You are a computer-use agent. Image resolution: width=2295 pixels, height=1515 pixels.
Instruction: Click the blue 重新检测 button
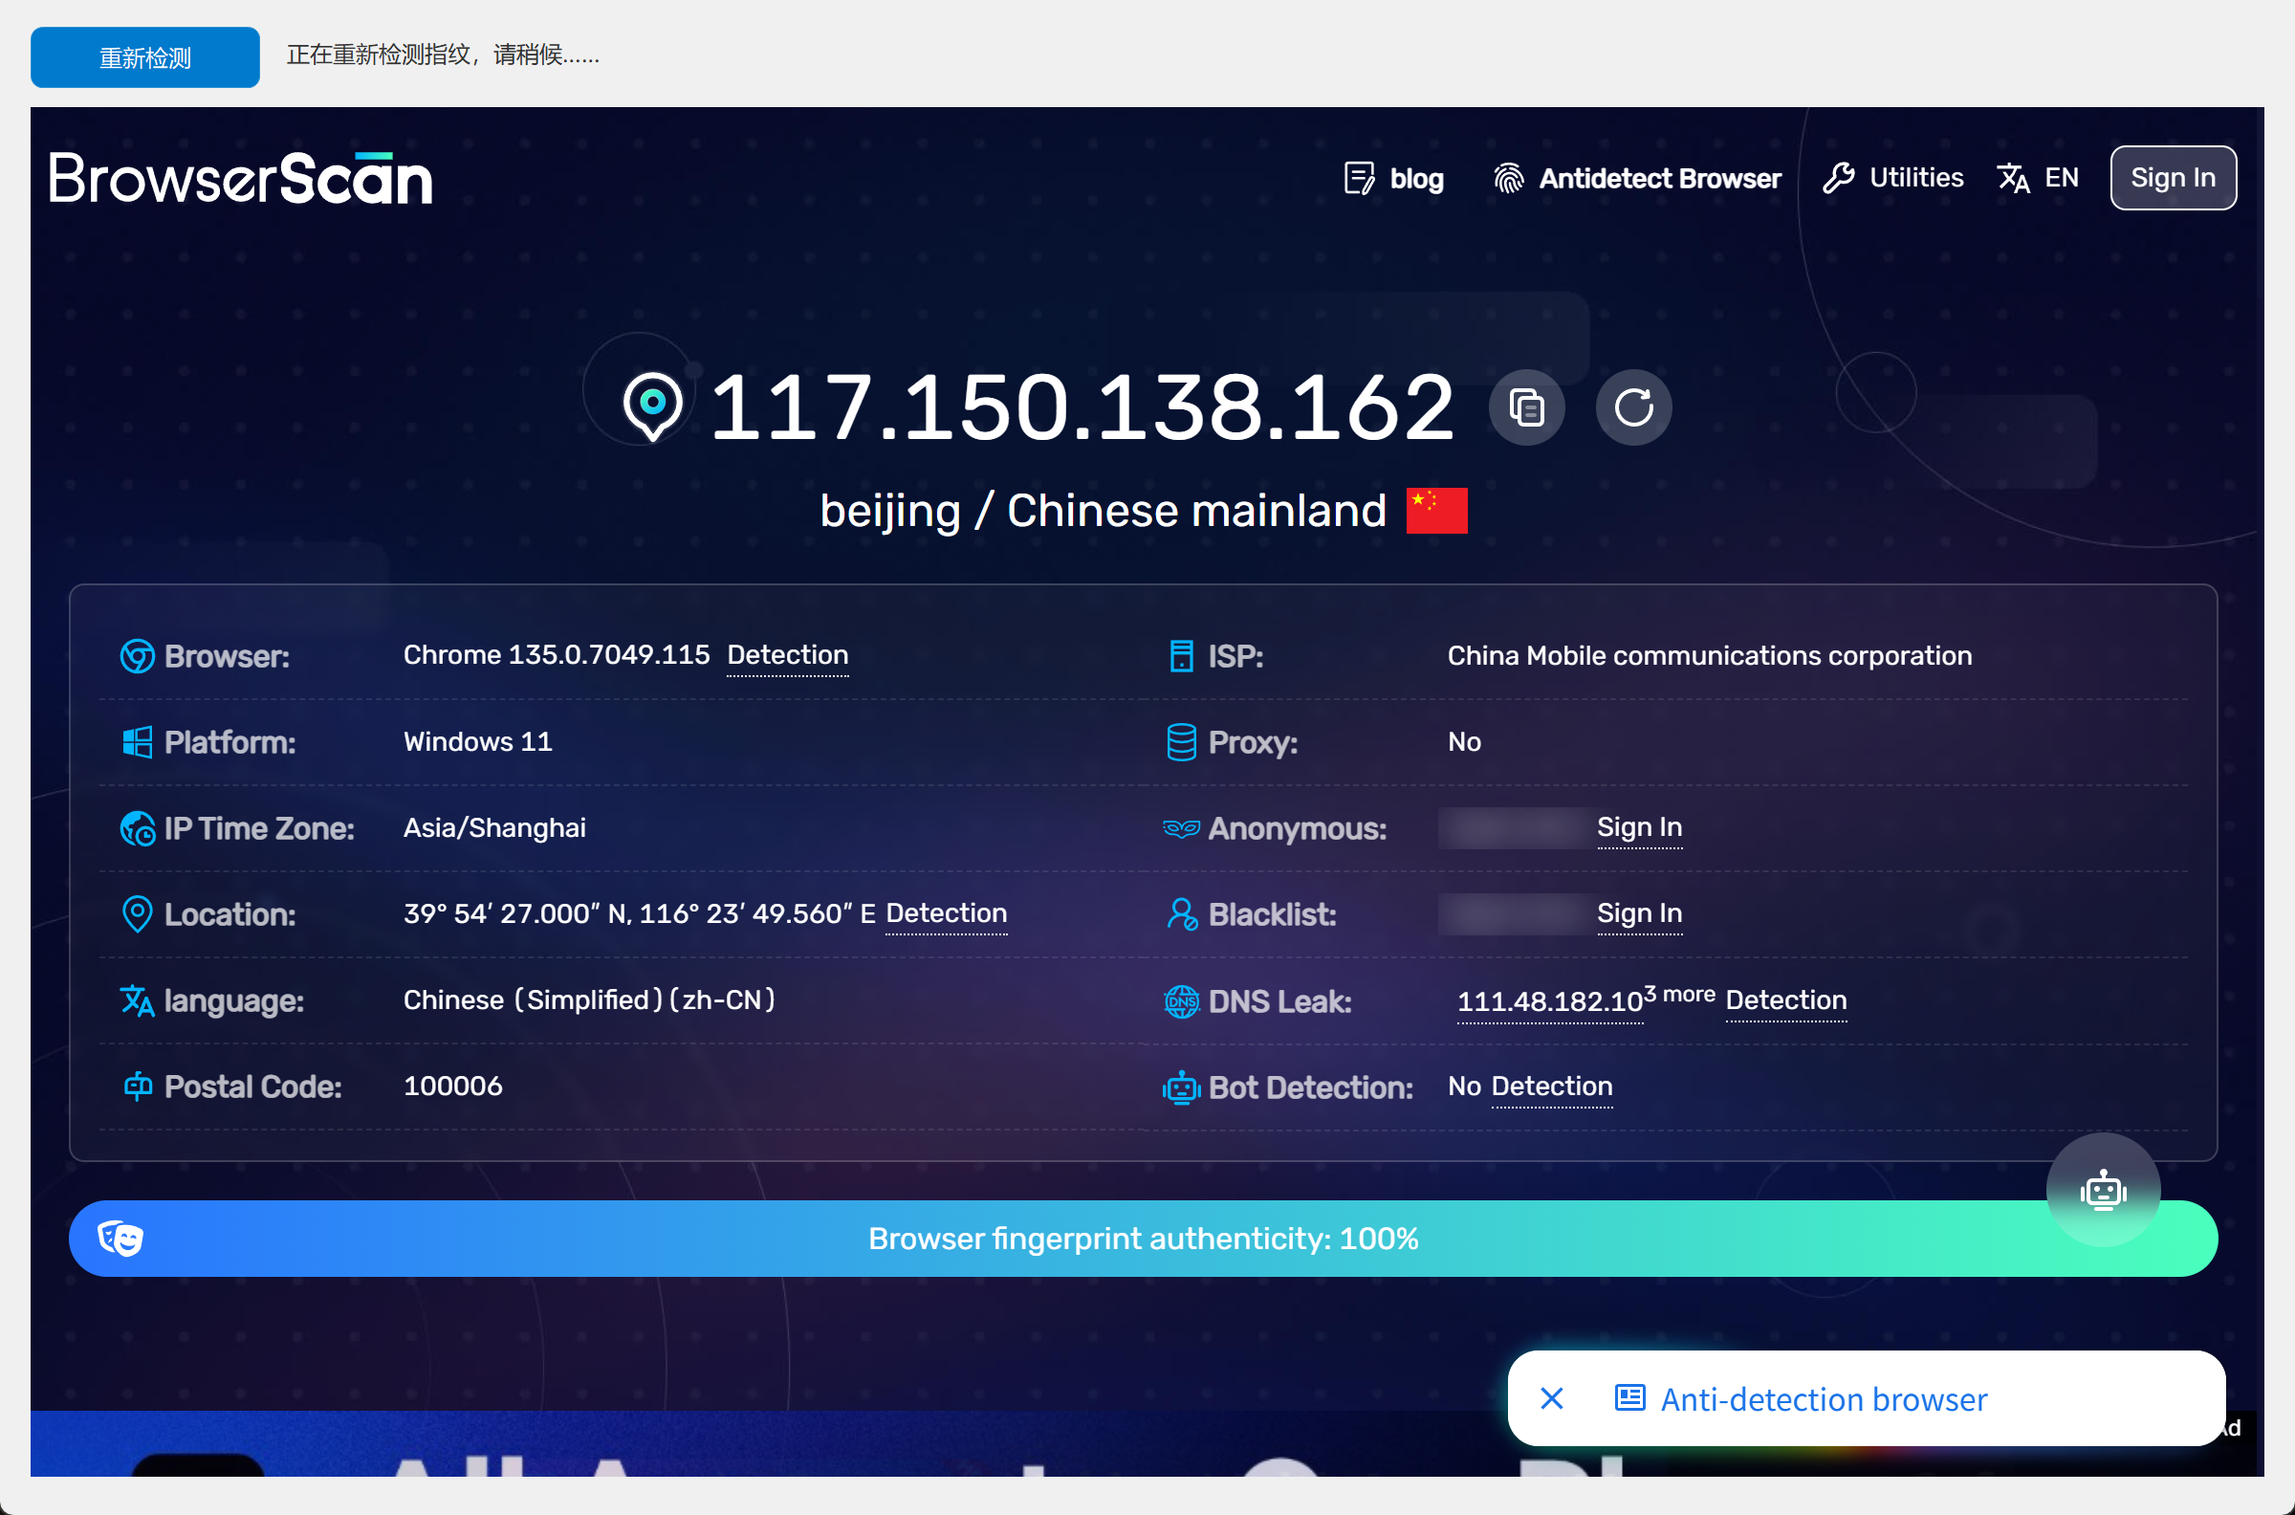pos(145,57)
